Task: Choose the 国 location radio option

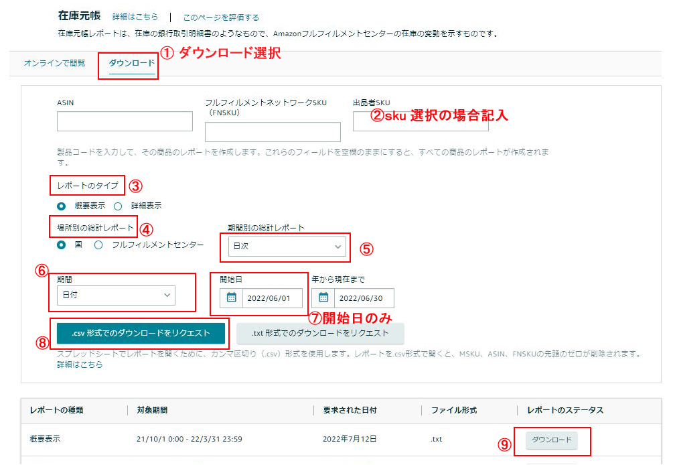Action: coord(62,245)
